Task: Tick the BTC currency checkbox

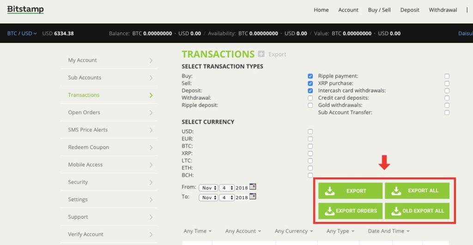Action: click(x=310, y=146)
